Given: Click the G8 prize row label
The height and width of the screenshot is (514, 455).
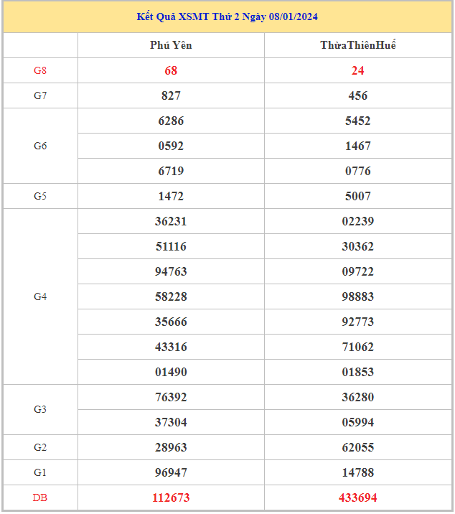Looking at the screenshot, I should coord(40,70).
